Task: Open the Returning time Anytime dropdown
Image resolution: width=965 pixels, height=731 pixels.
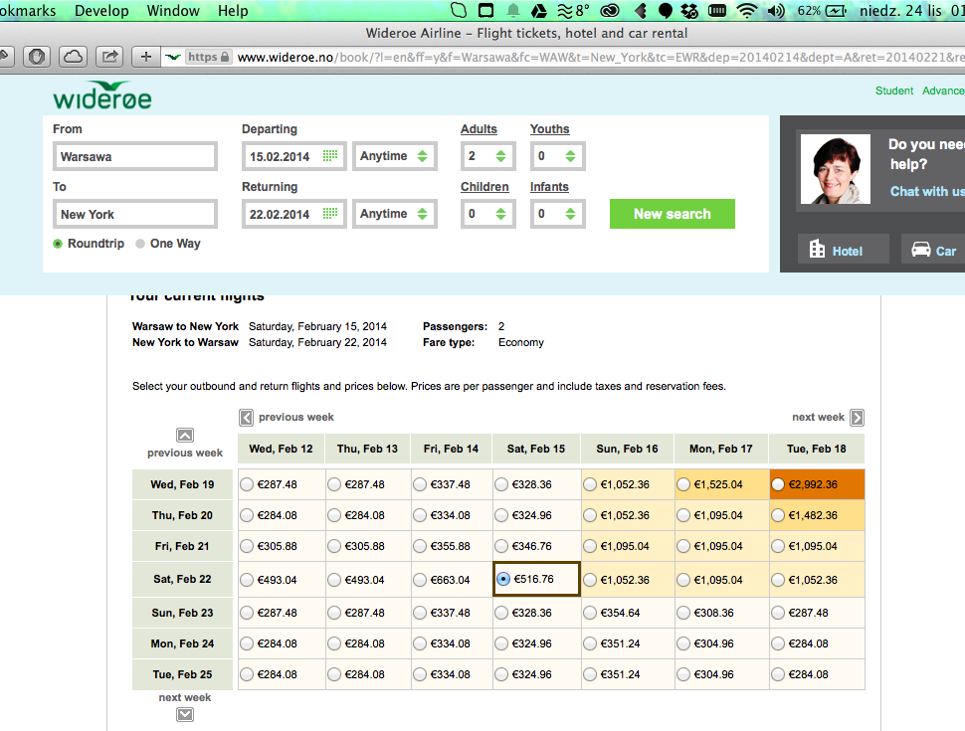Action: (x=395, y=214)
